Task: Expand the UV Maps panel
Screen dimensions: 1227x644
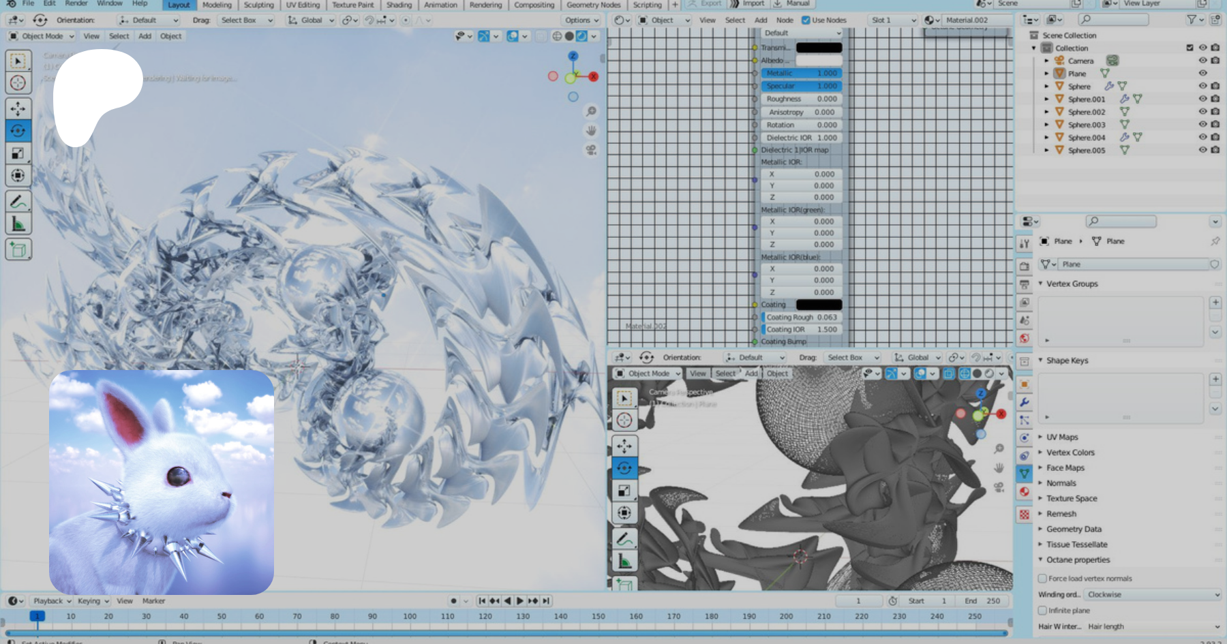Action: tap(1062, 437)
